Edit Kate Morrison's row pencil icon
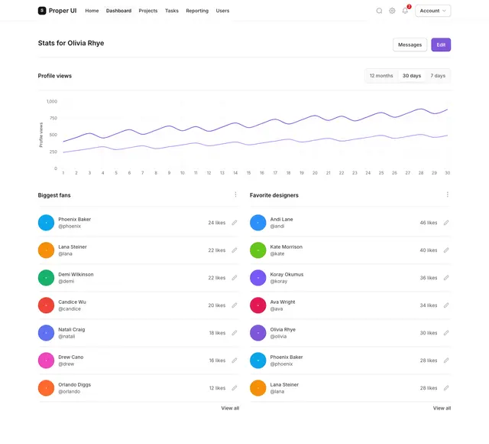Viewport: 489px width, 444px height. click(x=446, y=250)
